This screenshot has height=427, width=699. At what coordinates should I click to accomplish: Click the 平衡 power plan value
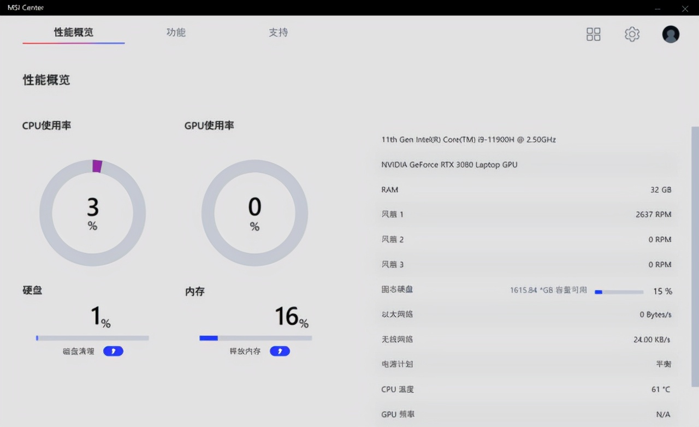point(664,364)
